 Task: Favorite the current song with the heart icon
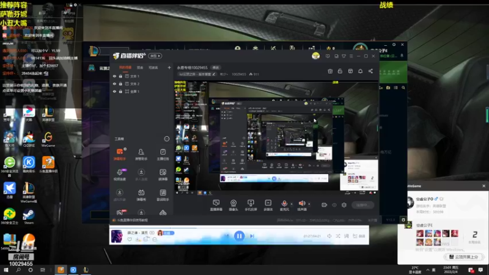pyautogui.click(x=130, y=240)
